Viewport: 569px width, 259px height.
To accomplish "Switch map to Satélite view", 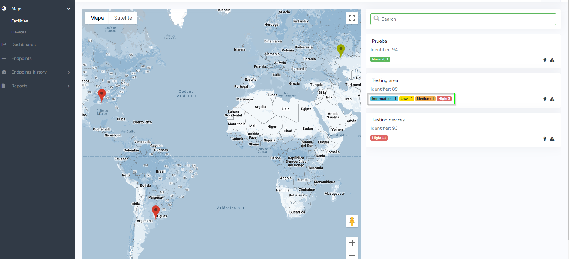I will coord(123,18).
